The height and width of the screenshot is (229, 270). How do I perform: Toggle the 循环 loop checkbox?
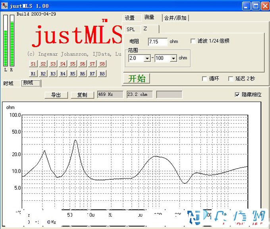[x=204, y=79]
